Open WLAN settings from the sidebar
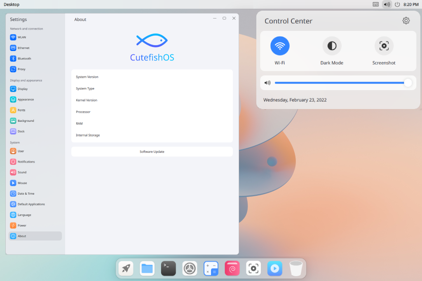The width and height of the screenshot is (422, 281). click(x=21, y=37)
